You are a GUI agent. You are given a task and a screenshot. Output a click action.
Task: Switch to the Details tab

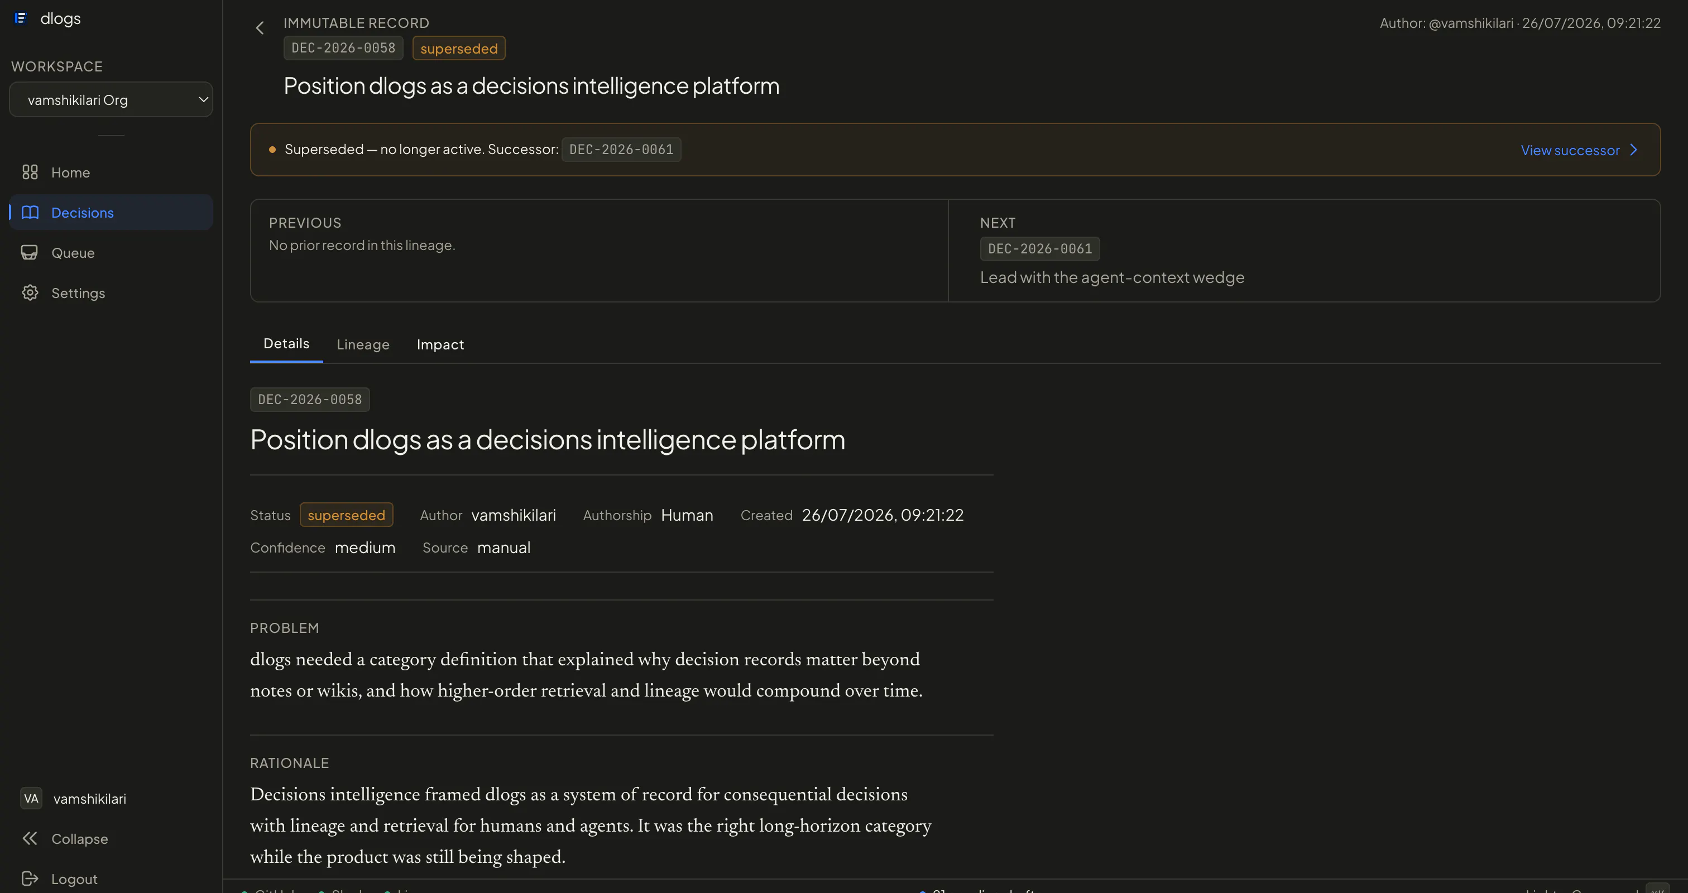pyautogui.click(x=286, y=344)
